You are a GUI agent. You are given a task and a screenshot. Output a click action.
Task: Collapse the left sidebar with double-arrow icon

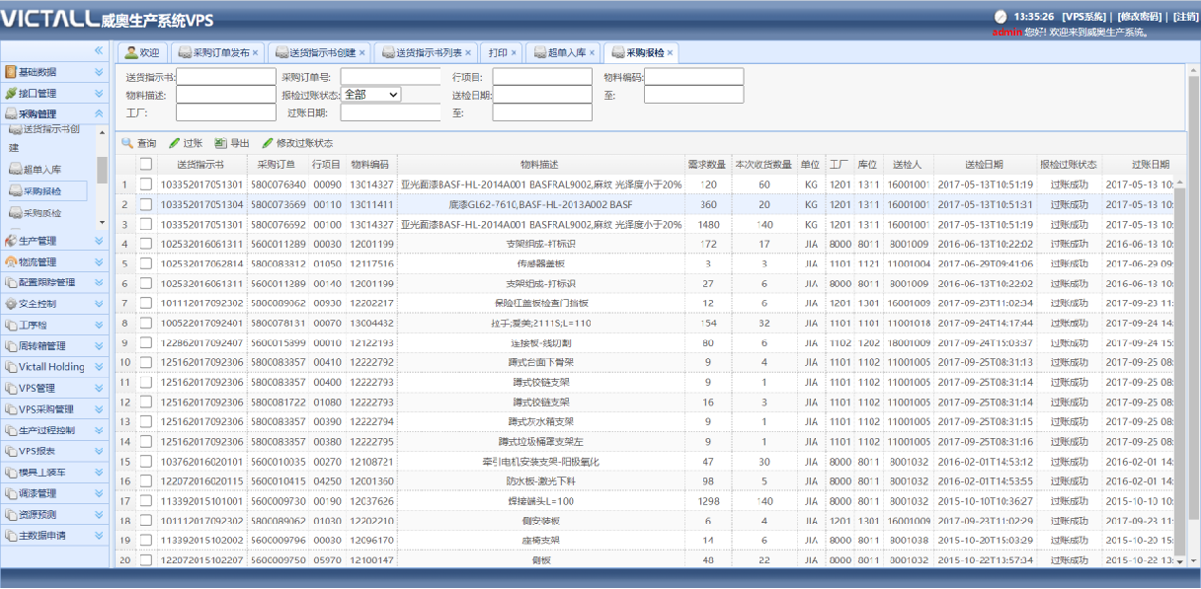point(99,50)
